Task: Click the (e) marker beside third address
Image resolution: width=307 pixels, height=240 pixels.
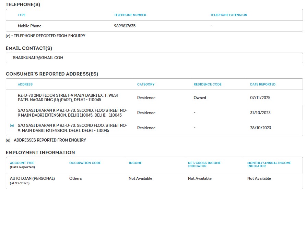Action: click(x=12, y=125)
